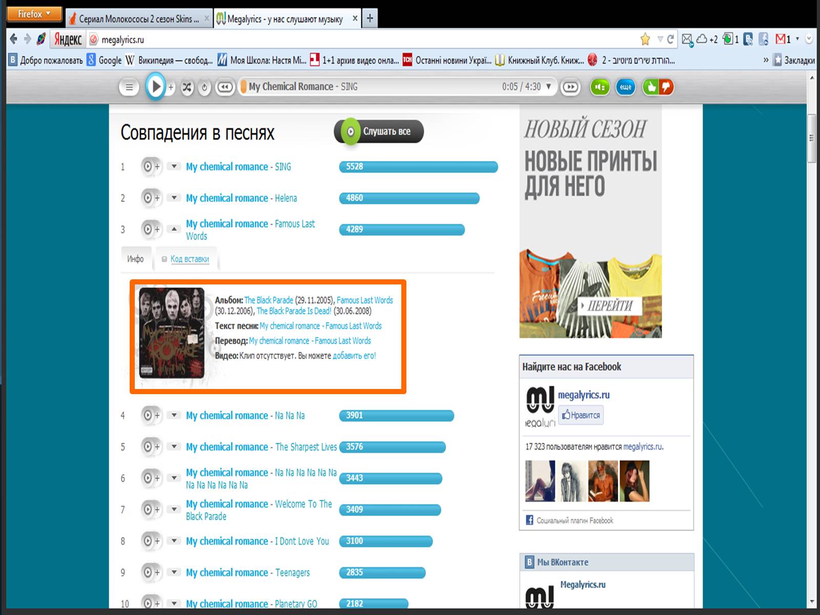Open the 'Википедия — свобод...' bookmark
820x615 pixels.
point(169,60)
